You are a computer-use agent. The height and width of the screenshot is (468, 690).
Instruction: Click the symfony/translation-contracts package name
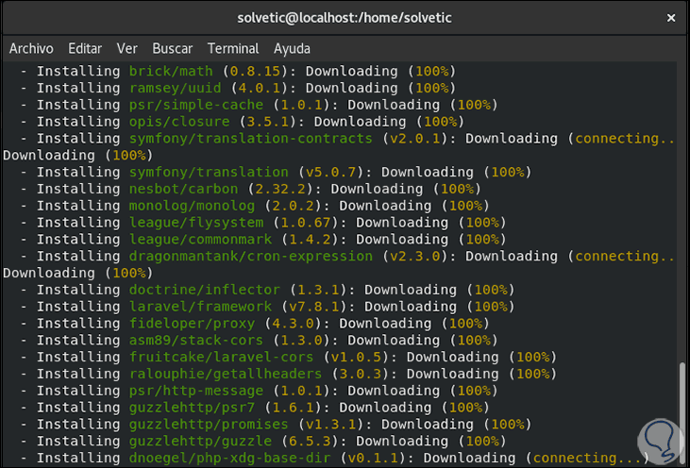click(x=251, y=138)
